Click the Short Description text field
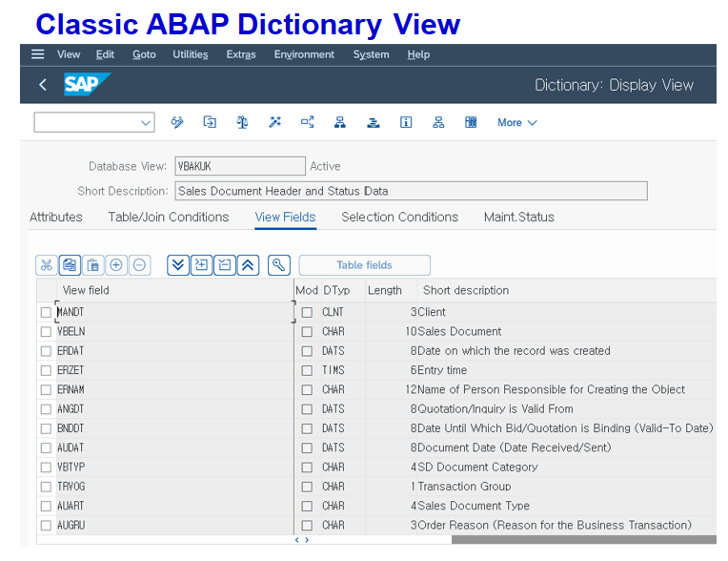728x561 pixels. 411,191
